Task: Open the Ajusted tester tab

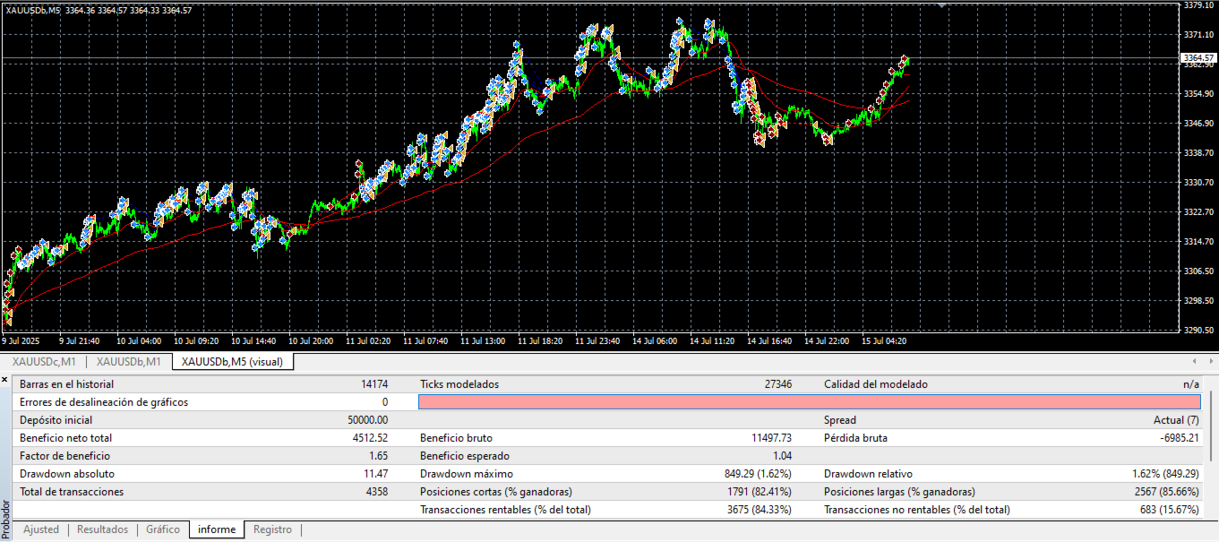Action: 41,529
